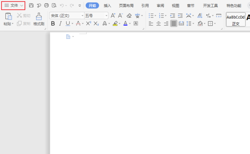Screen dimensions: 250x154
Task: Open Print Preview icon
Action: click(x=54, y=5)
